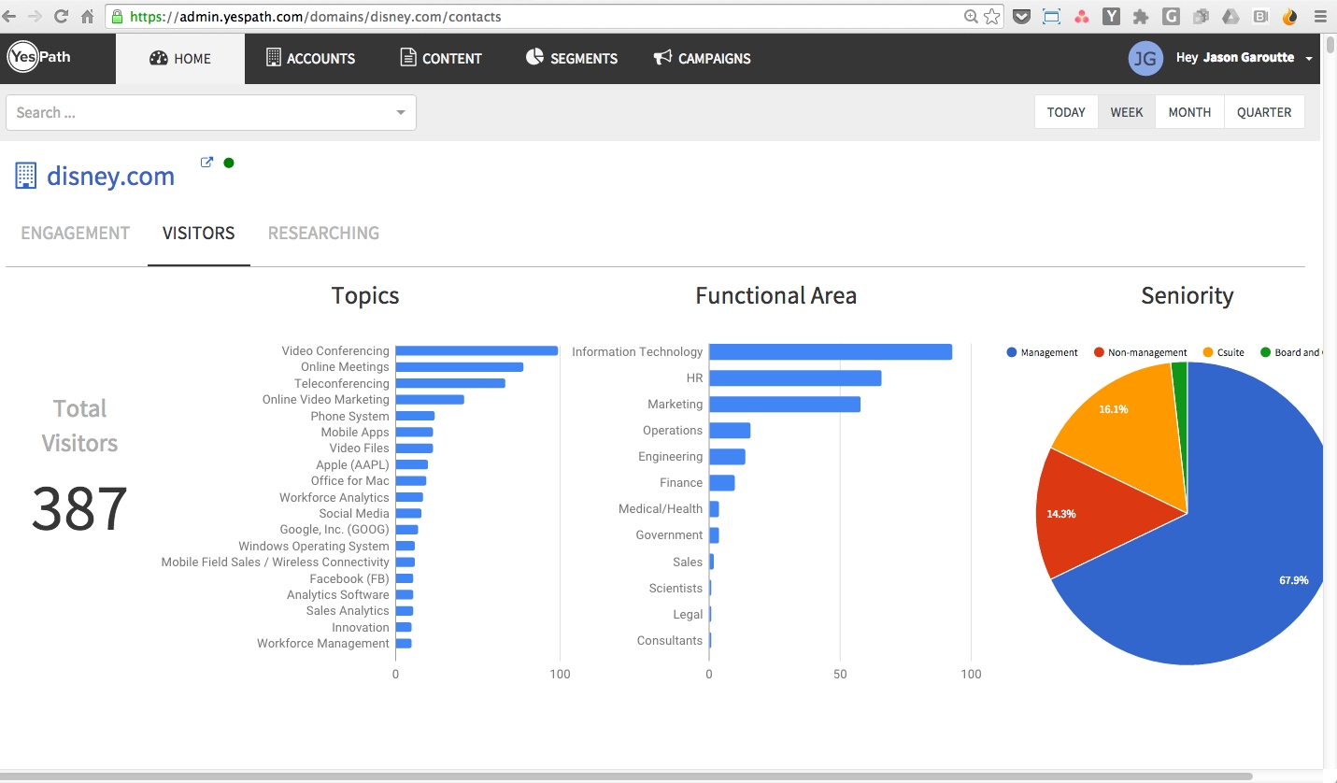Image resolution: width=1337 pixels, height=783 pixels.
Task: Switch to the Engagement tab
Action: [x=76, y=233]
